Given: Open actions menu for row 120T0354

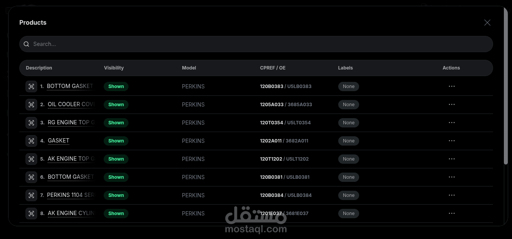Looking at the screenshot, I should [452, 123].
